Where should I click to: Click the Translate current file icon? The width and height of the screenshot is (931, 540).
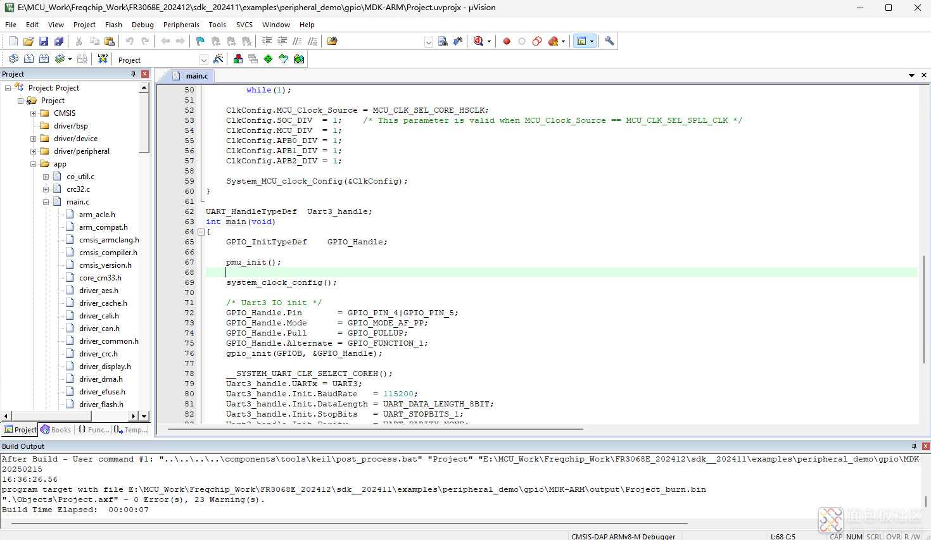coord(13,59)
